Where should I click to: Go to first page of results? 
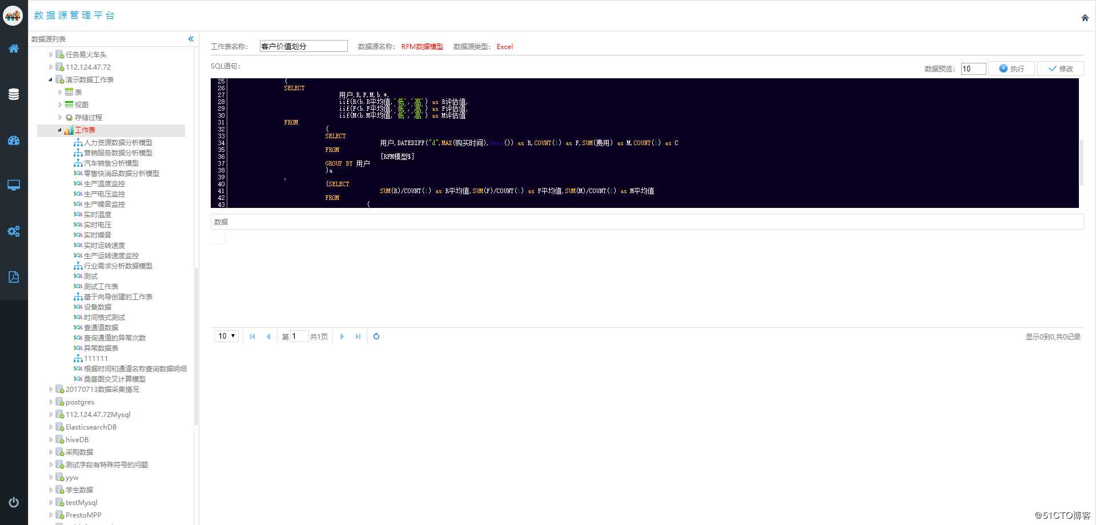pos(252,336)
